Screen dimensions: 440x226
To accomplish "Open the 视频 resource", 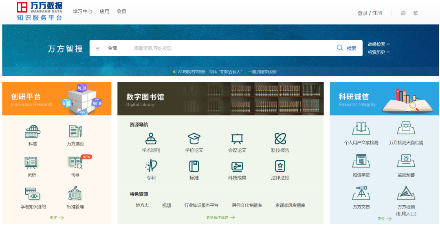I will (166, 206).
